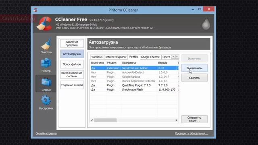The image size is (258, 145).
Task: Select the Google Update row
Action: pyautogui.click(x=134, y=77)
